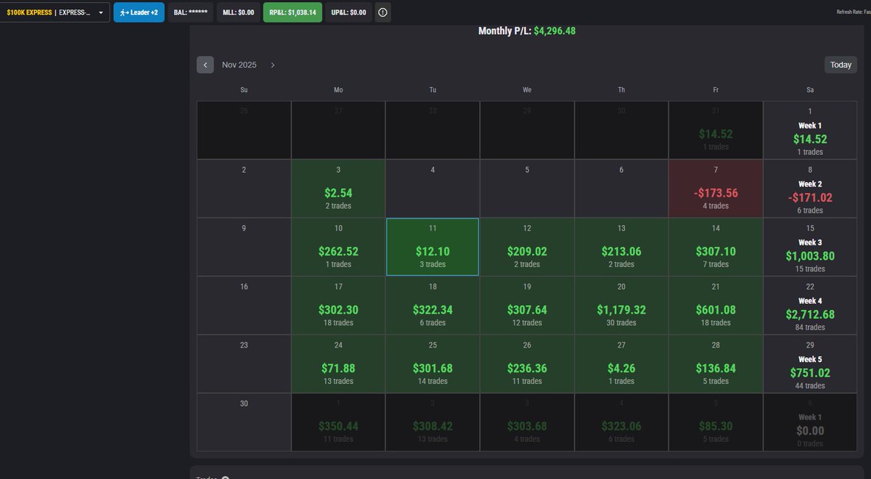Open the alert info icon in top bar
This screenshot has width=871, height=479.
383,12
